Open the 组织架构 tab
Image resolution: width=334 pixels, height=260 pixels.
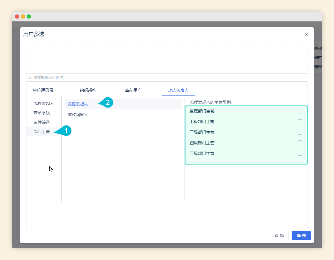(x=88, y=90)
